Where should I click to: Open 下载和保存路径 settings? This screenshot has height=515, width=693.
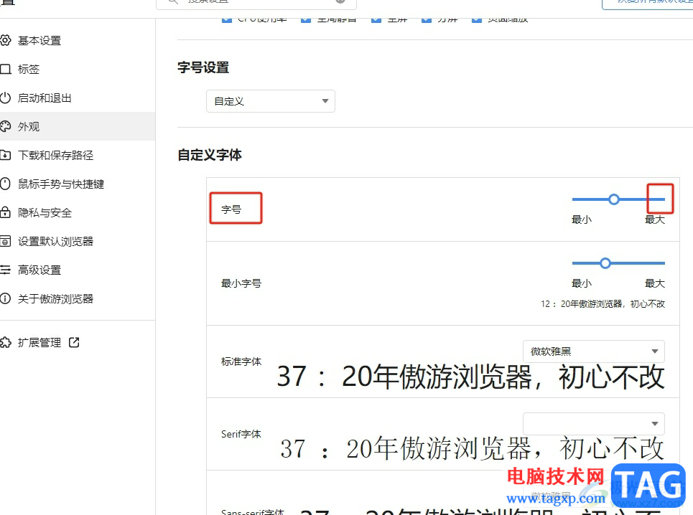pos(55,155)
